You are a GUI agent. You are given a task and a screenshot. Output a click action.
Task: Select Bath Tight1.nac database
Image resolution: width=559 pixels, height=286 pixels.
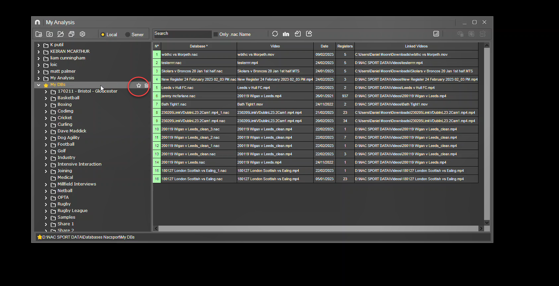[x=199, y=104]
